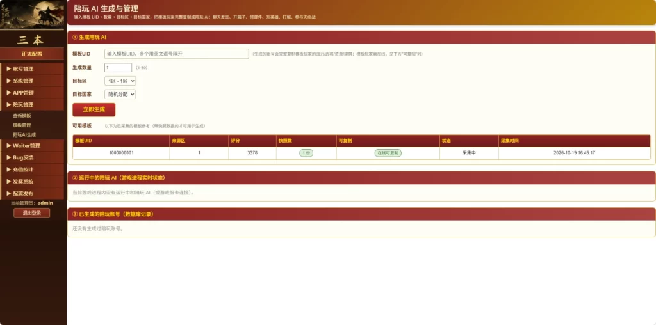Click the ③ 已生成的陪玩账号 section header
The image size is (656, 325).
click(x=361, y=214)
